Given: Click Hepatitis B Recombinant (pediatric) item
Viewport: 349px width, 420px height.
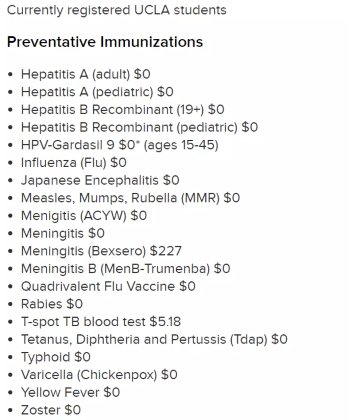Looking at the screenshot, I should (140, 127).
